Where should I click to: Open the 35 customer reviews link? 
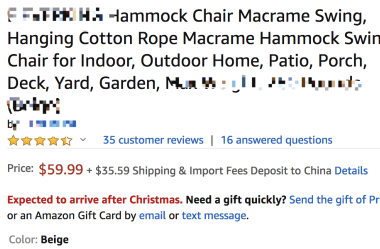pos(153,140)
